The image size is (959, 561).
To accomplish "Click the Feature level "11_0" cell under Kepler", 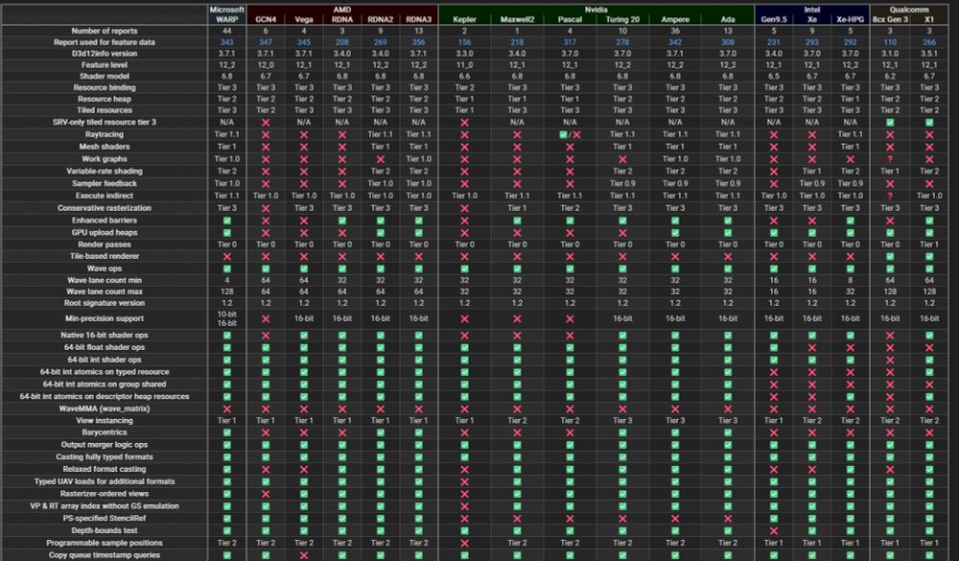I will [464, 65].
